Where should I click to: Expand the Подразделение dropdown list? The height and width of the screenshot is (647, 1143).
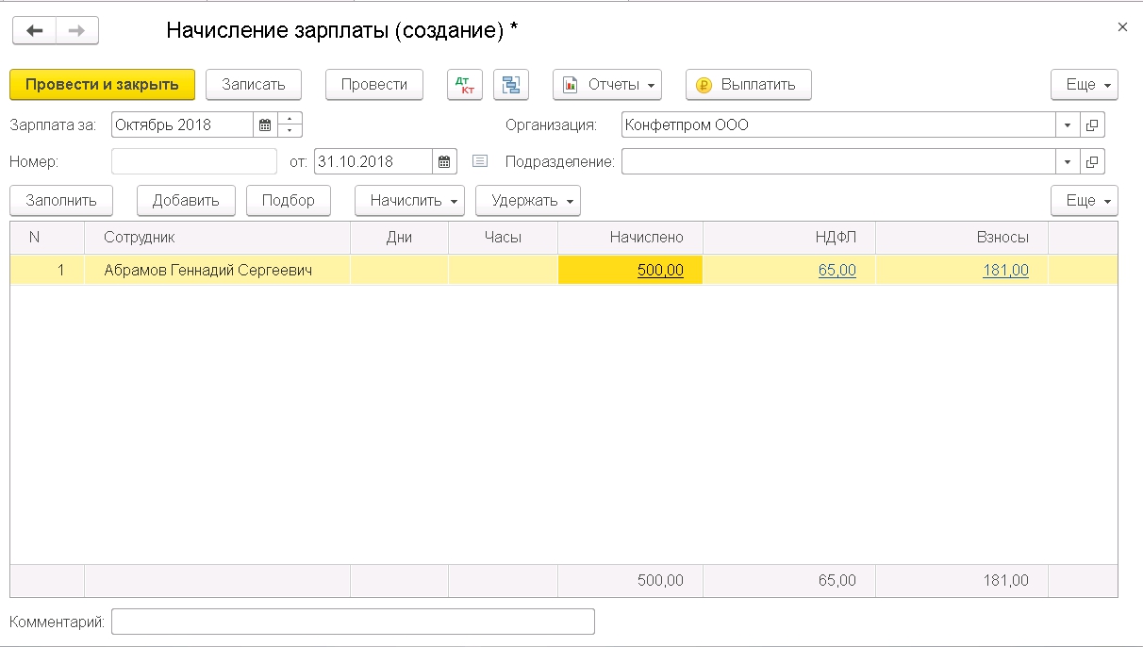click(x=1068, y=161)
